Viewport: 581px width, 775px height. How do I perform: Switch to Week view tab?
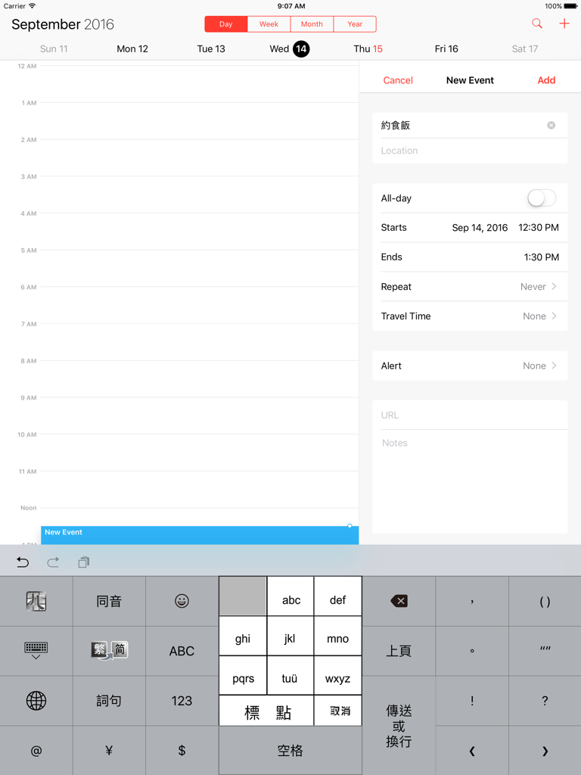[269, 24]
